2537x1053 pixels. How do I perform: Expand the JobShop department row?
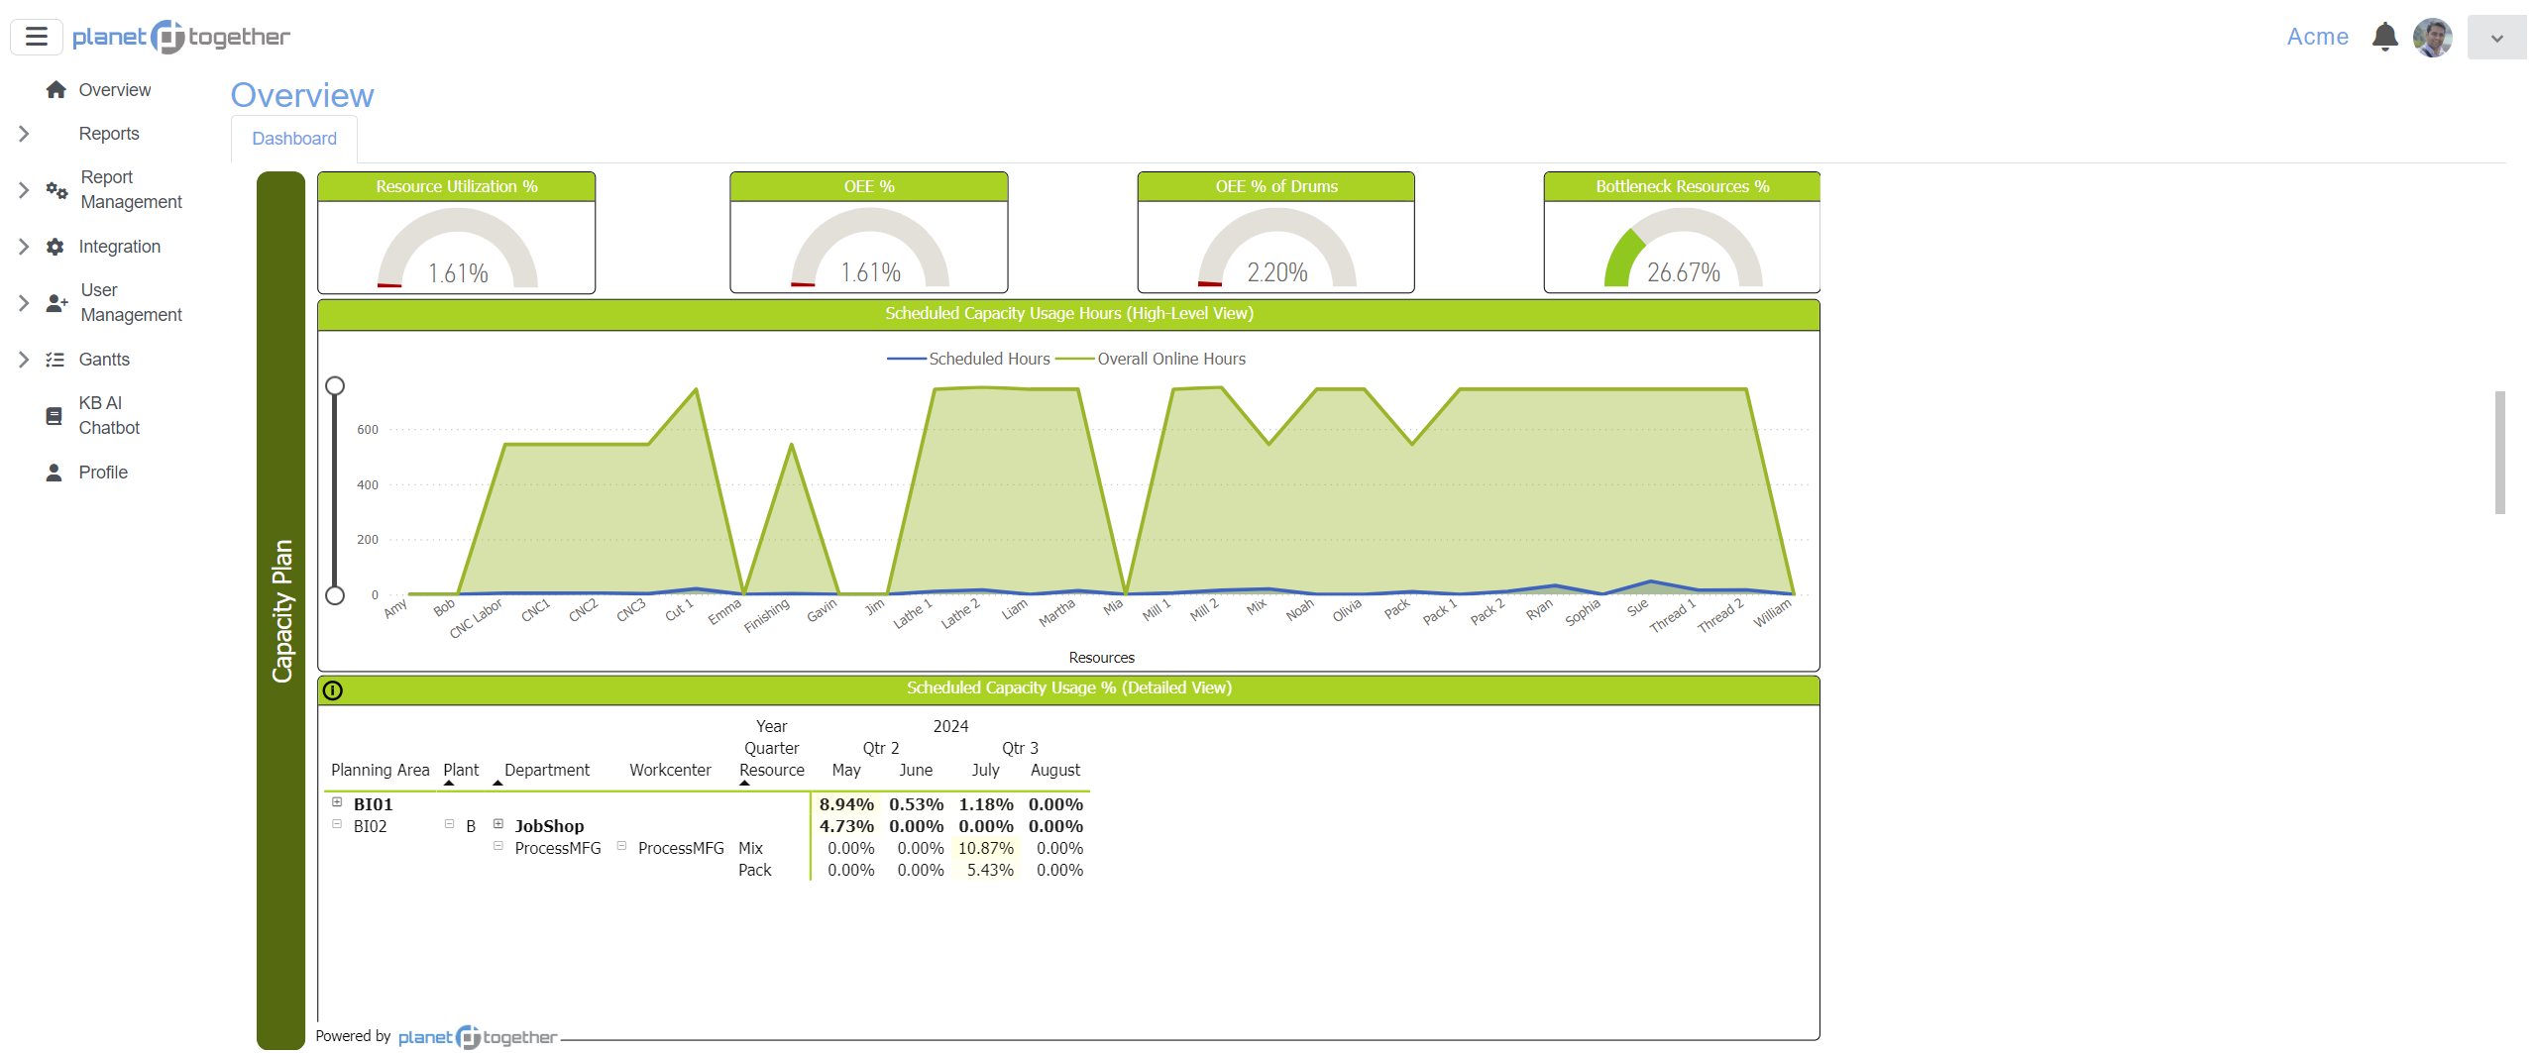pyautogui.click(x=498, y=824)
